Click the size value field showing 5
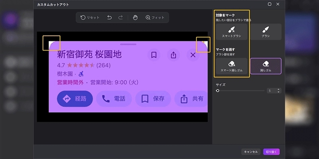This screenshot has width=319, height=159. point(272,91)
